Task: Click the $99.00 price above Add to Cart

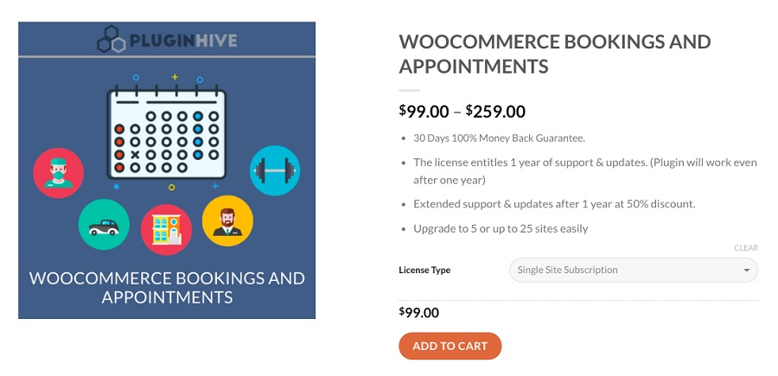Action: click(418, 313)
